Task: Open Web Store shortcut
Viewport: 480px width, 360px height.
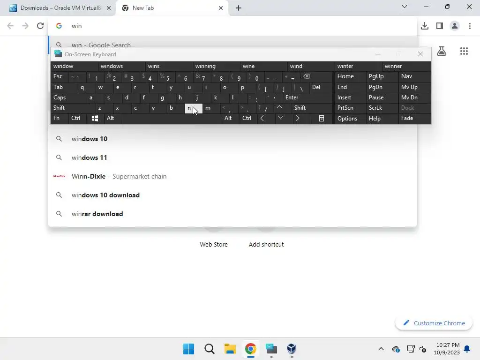Action: pyautogui.click(x=214, y=244)
